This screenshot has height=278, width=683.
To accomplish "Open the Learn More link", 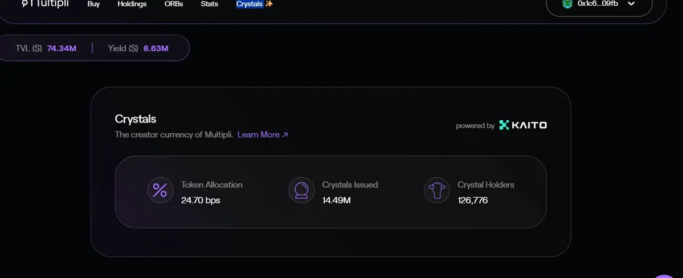I will (258, 134).
